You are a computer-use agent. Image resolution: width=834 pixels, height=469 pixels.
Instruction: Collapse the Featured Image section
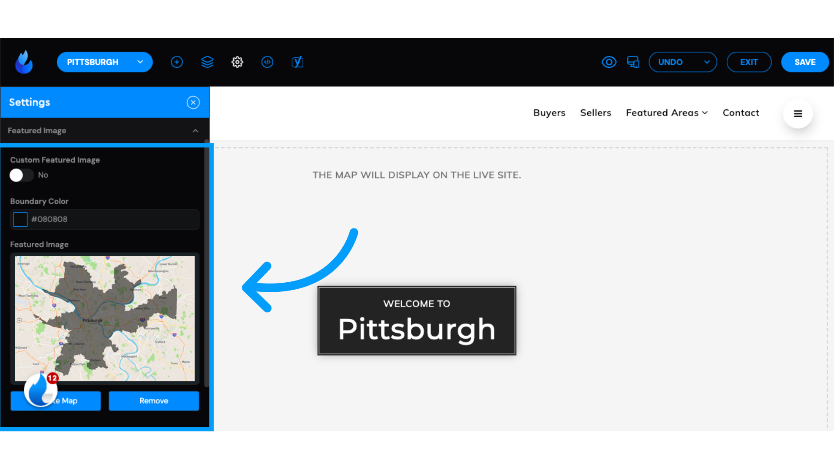(x=195, y=131)
